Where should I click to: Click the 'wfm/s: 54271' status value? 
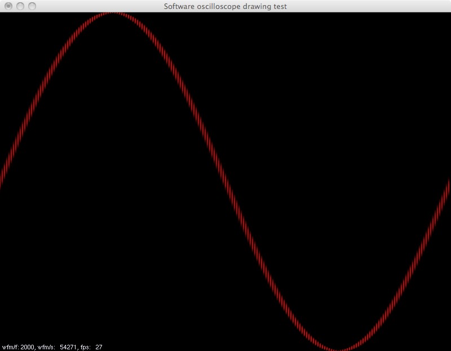(x=58, y=347)
